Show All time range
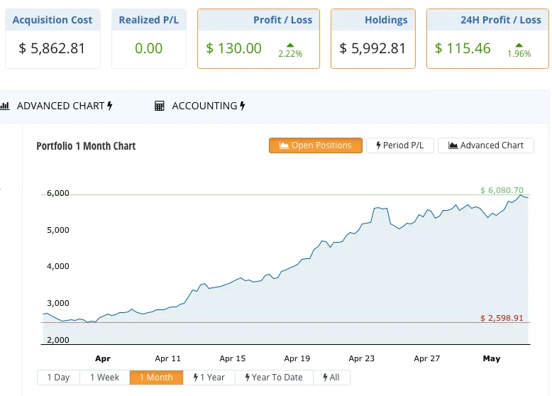This screenshot has height=396, width=552. pyautogui.click(x=331, y=378)
